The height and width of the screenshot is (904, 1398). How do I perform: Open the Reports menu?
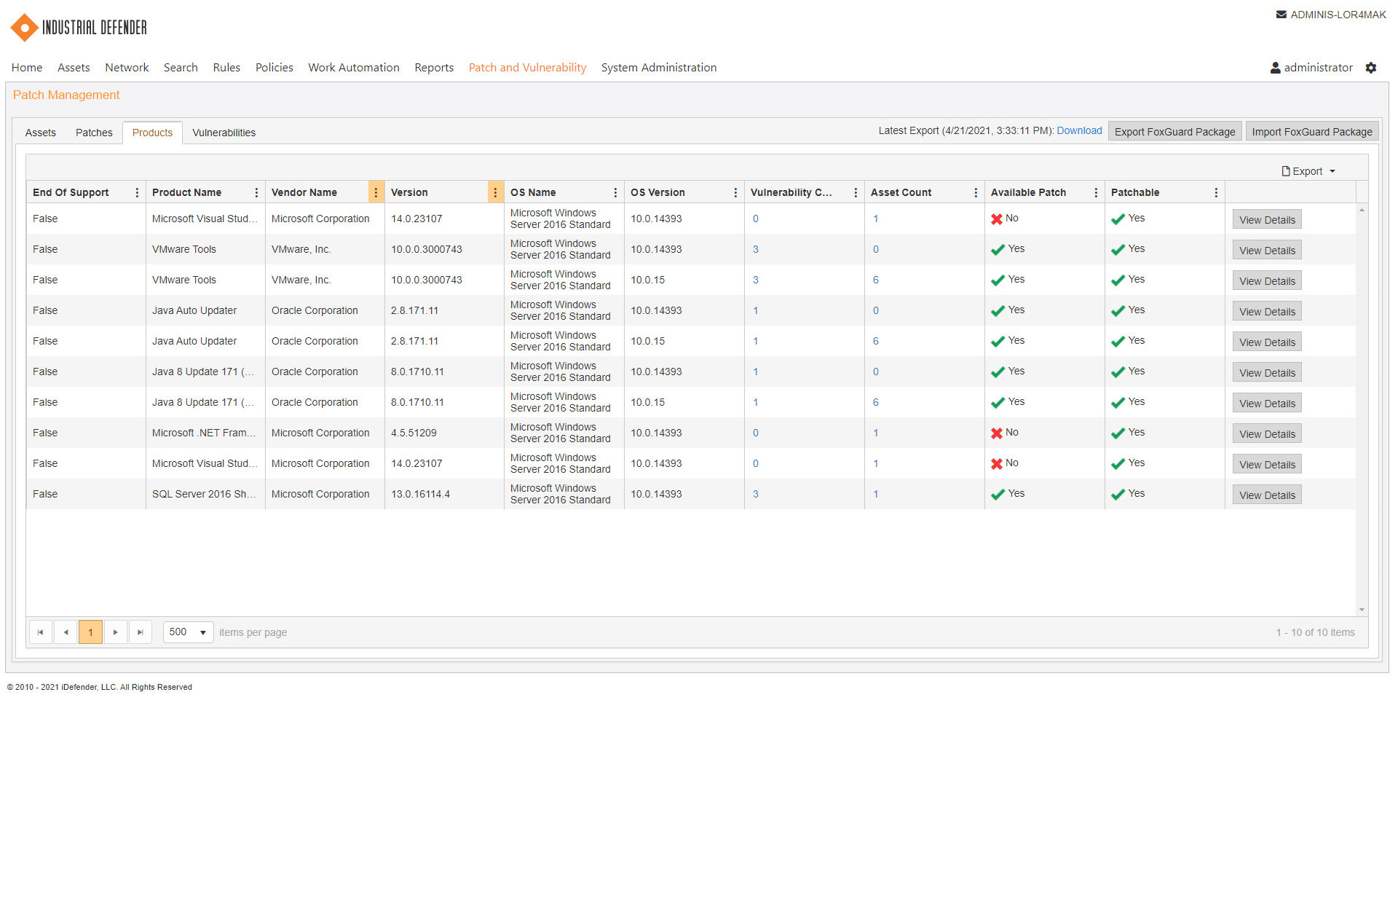tap(434, 67)
